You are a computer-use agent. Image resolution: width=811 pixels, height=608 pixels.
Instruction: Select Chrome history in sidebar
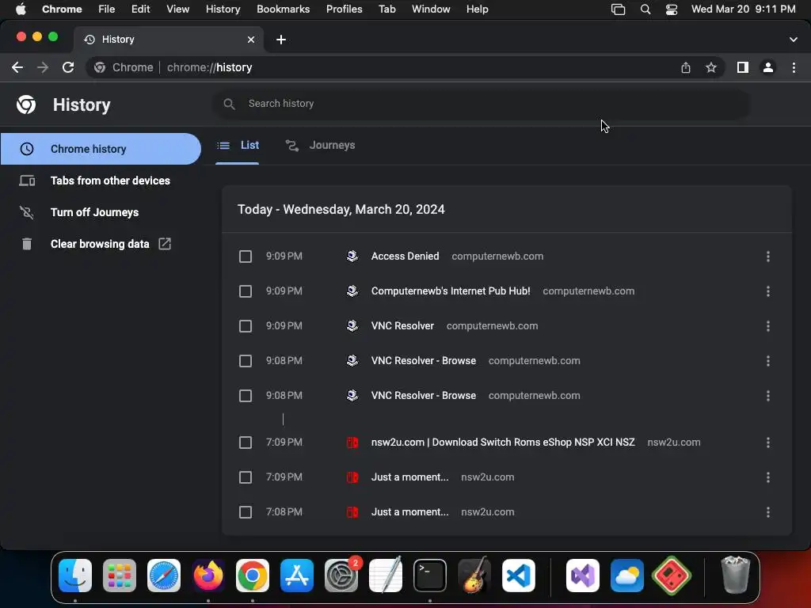coord(101,149)
